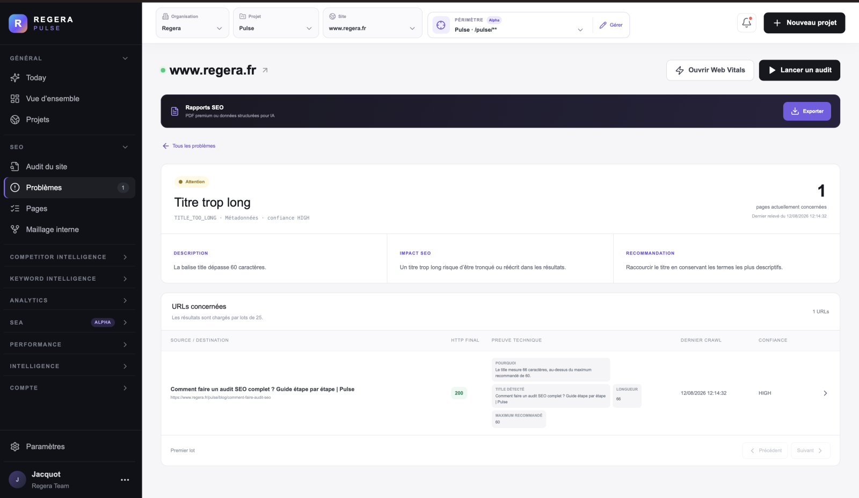
Task: Click the back arrow beside Tous les problèmes
Action: (x=166, y=146)
